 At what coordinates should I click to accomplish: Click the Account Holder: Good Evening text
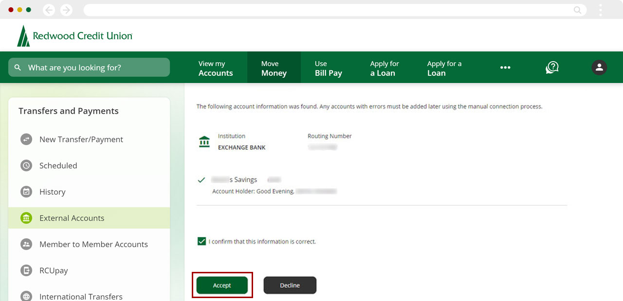pos(253,191)
